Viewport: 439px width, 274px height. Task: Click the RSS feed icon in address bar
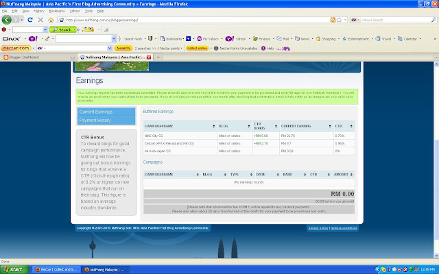coord(333,20)
